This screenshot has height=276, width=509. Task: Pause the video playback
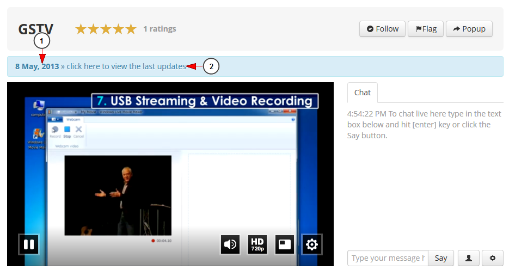pyautogui.click(x=29, y=244)
